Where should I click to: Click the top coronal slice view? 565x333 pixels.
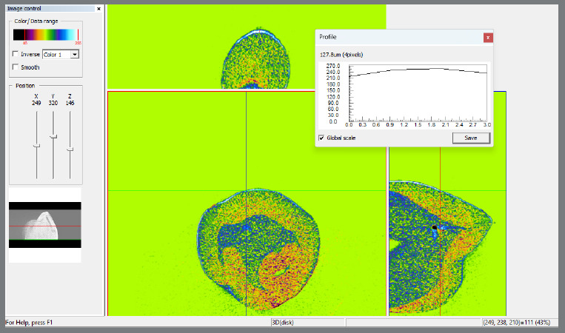tap(247, 47)
